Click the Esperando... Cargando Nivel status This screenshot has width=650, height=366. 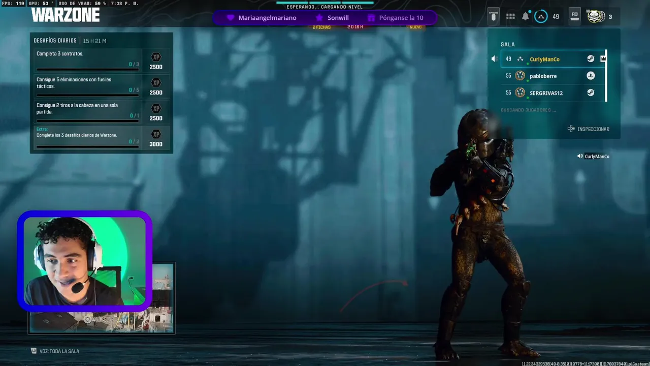(324, 7)
